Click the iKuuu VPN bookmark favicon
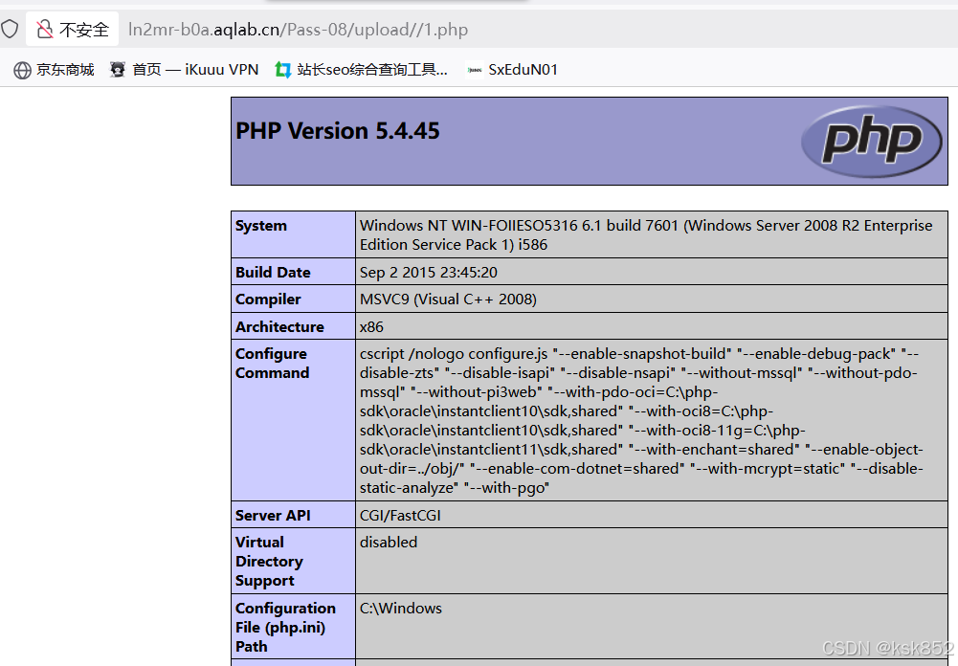This screenshot has width=958, height=666. [x=118, y=70]
